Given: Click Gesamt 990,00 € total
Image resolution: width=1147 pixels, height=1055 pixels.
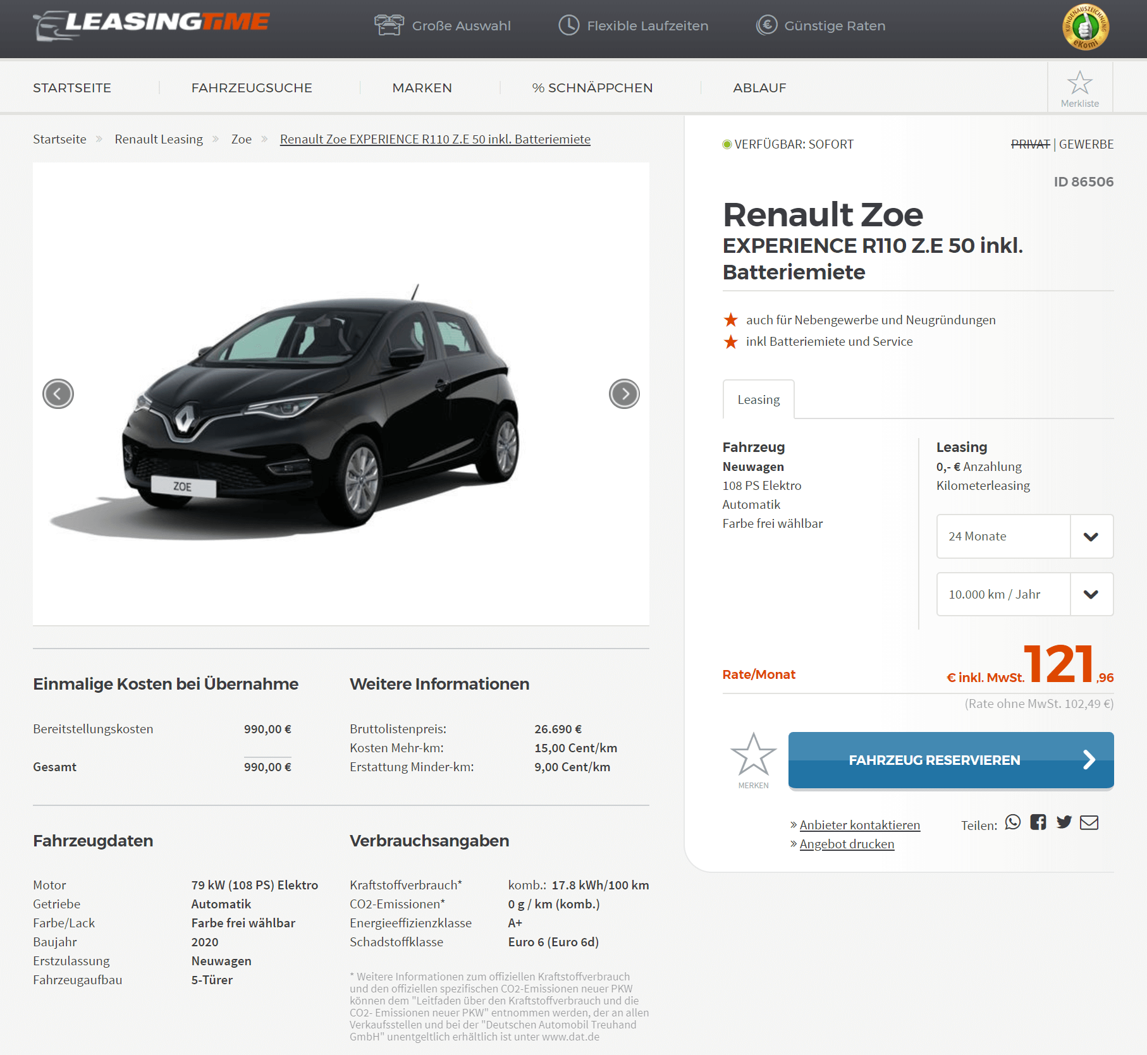Looking at the screenshot, I should click(x=267, y=767).
